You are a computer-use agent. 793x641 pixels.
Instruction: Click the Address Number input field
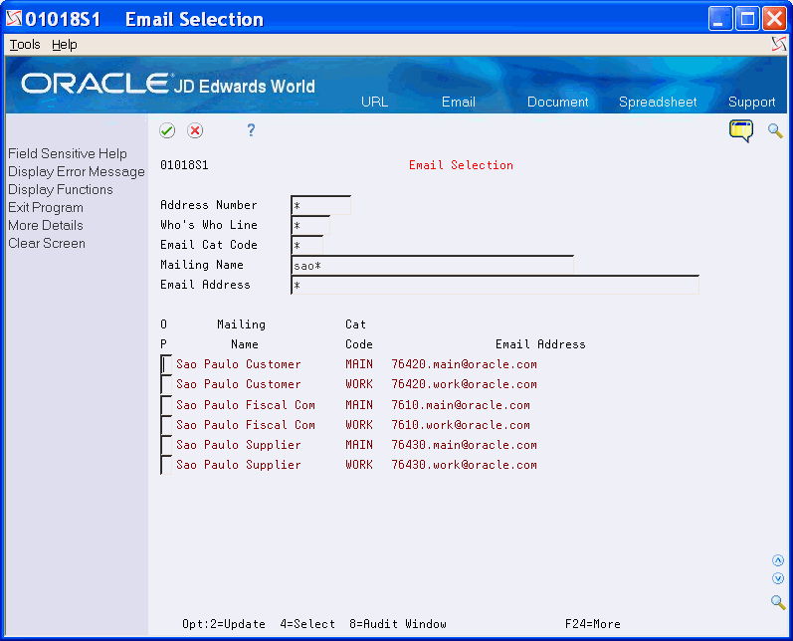(320, 205)
